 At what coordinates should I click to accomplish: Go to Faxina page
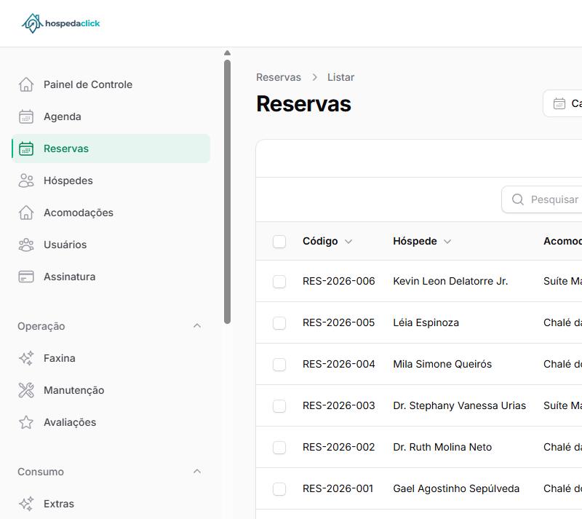111,358
